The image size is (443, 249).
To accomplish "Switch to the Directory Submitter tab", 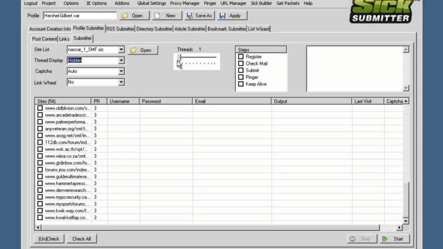I will [154, 29].
